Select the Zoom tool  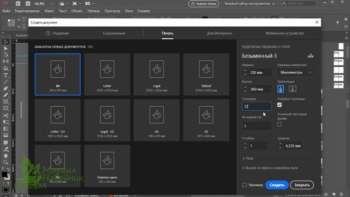click(x=6, y=162)
